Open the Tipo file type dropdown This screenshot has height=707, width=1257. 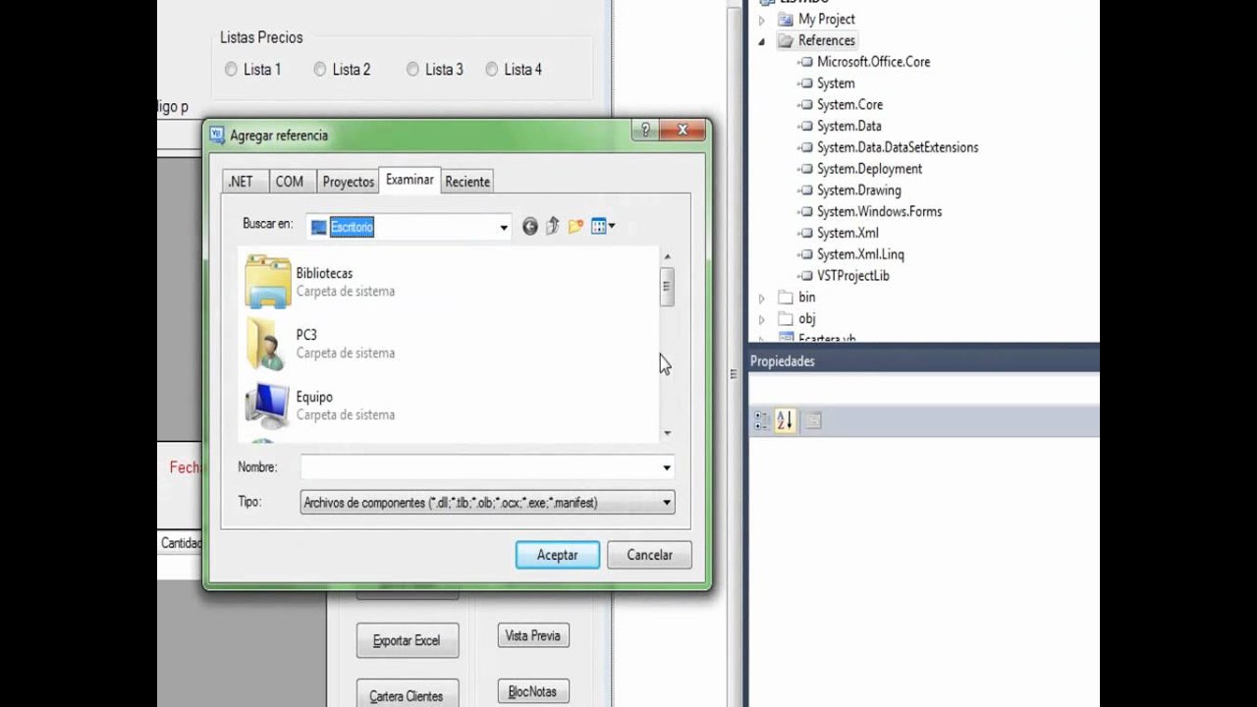point(667,503)
